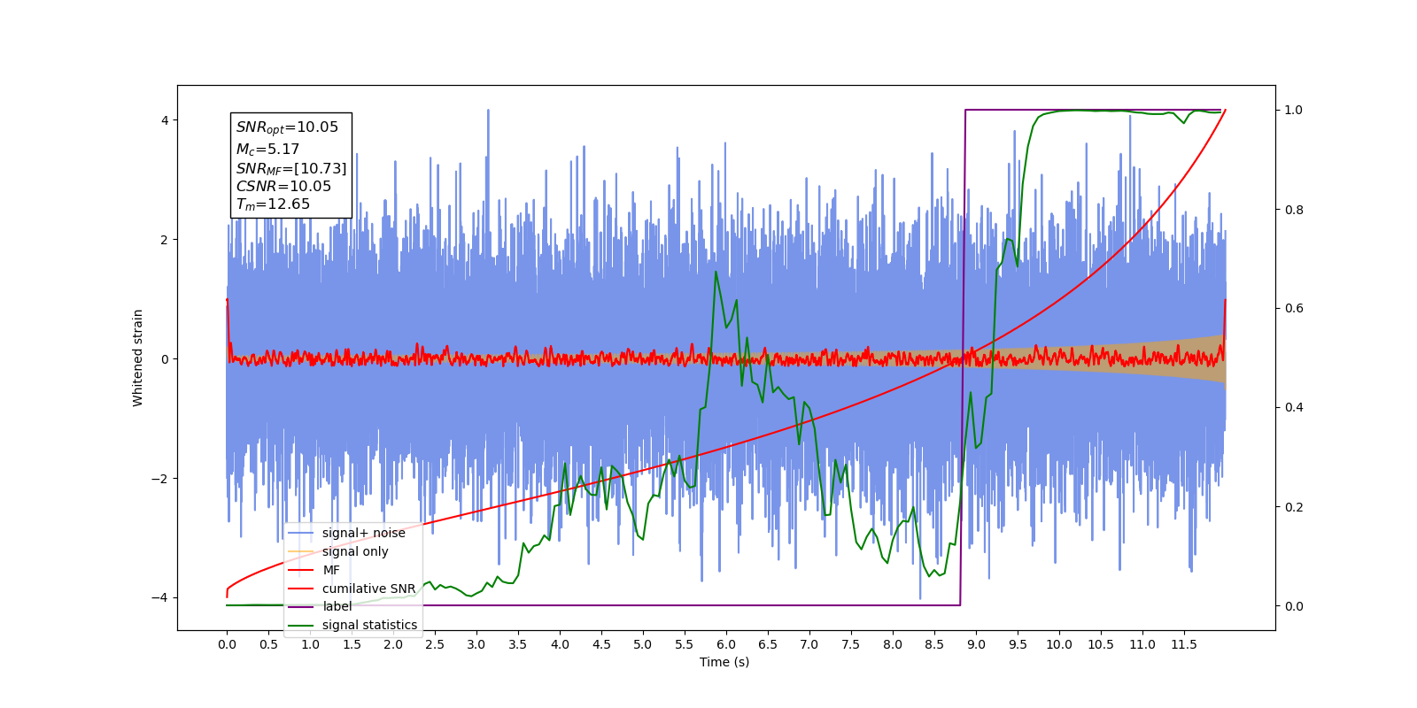Click the x-axis tick label 7.0
1417x708 pixels.
coord(809,644)
